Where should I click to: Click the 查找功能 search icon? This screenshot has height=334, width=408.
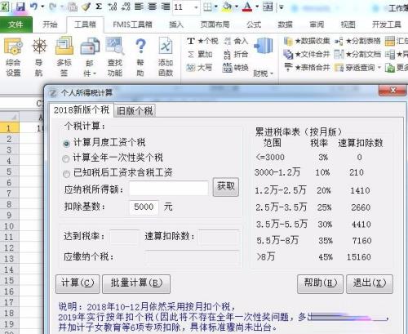coord(115,56)
